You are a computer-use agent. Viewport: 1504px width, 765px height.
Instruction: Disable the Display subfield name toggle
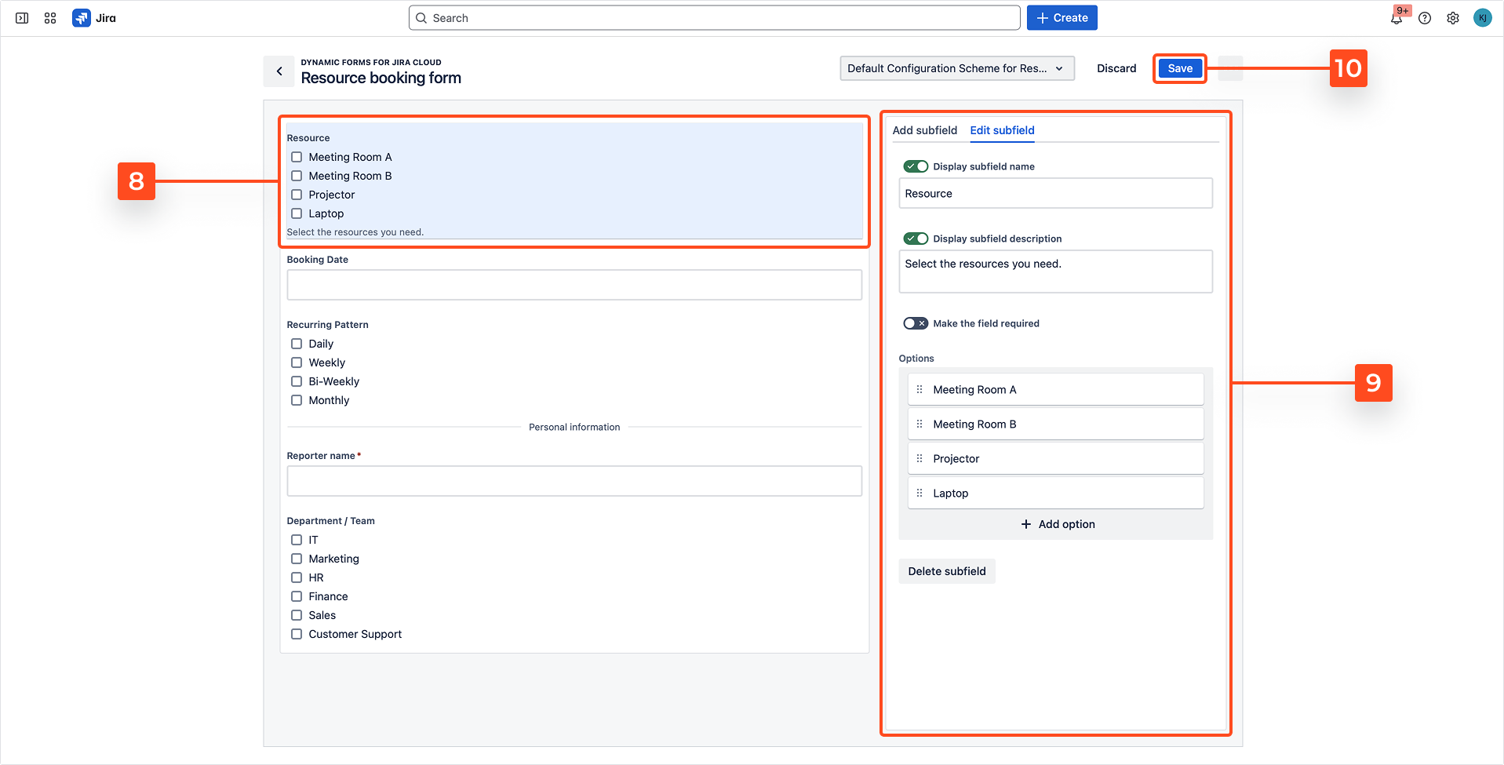coord(916,166)
